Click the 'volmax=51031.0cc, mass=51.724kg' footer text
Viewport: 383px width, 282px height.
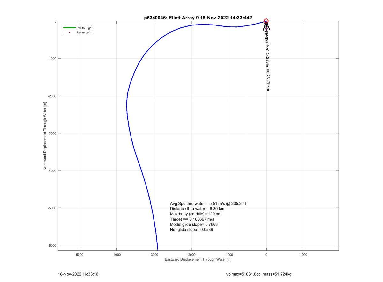pyautogui.click(x=259, y=274)
